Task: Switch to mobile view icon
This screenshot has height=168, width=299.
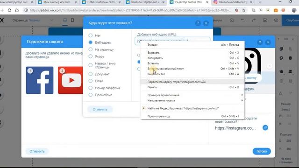Action: [72, 20]
